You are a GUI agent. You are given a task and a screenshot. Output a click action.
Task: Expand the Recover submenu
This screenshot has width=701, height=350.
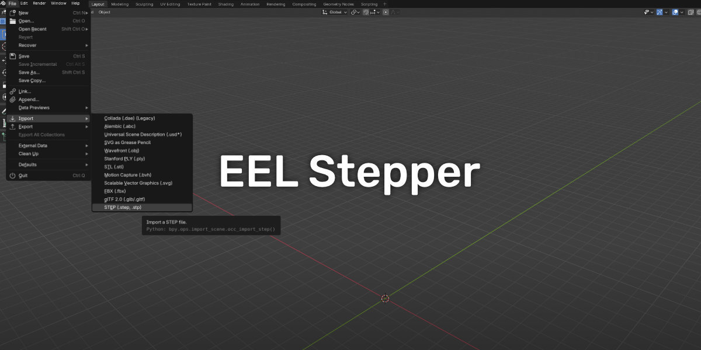pyautogui.click(x=48, y=45)
